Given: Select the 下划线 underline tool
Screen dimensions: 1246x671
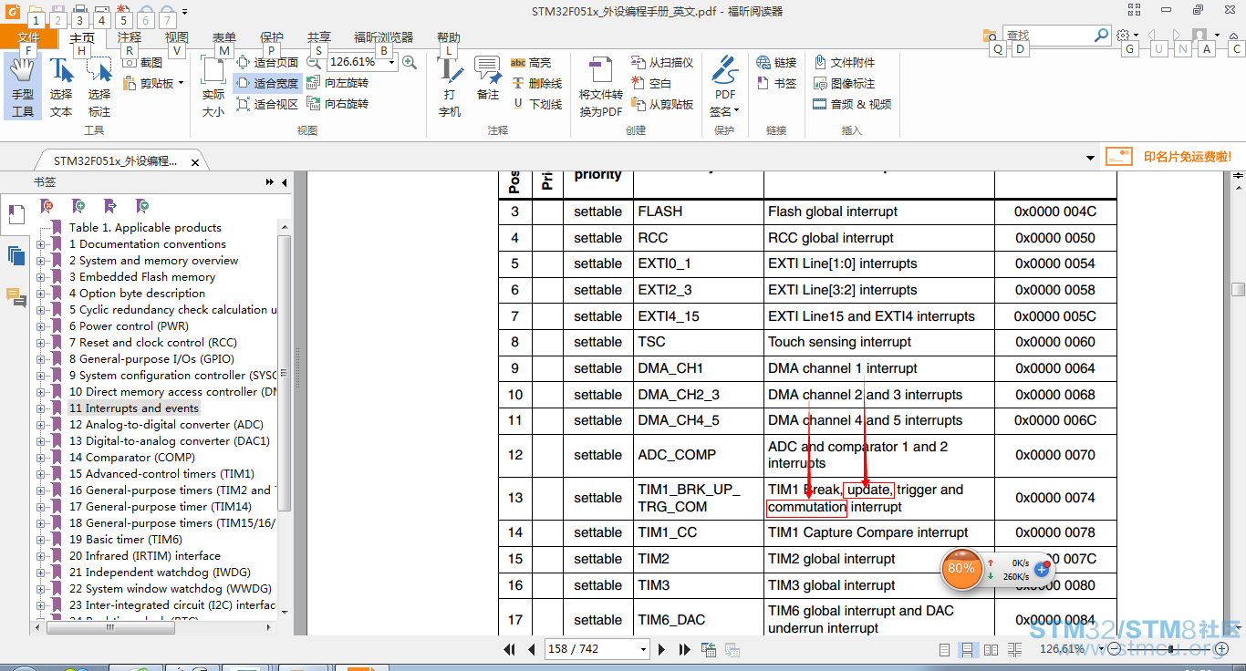Looking at the screenshot, I should (536, 105).
